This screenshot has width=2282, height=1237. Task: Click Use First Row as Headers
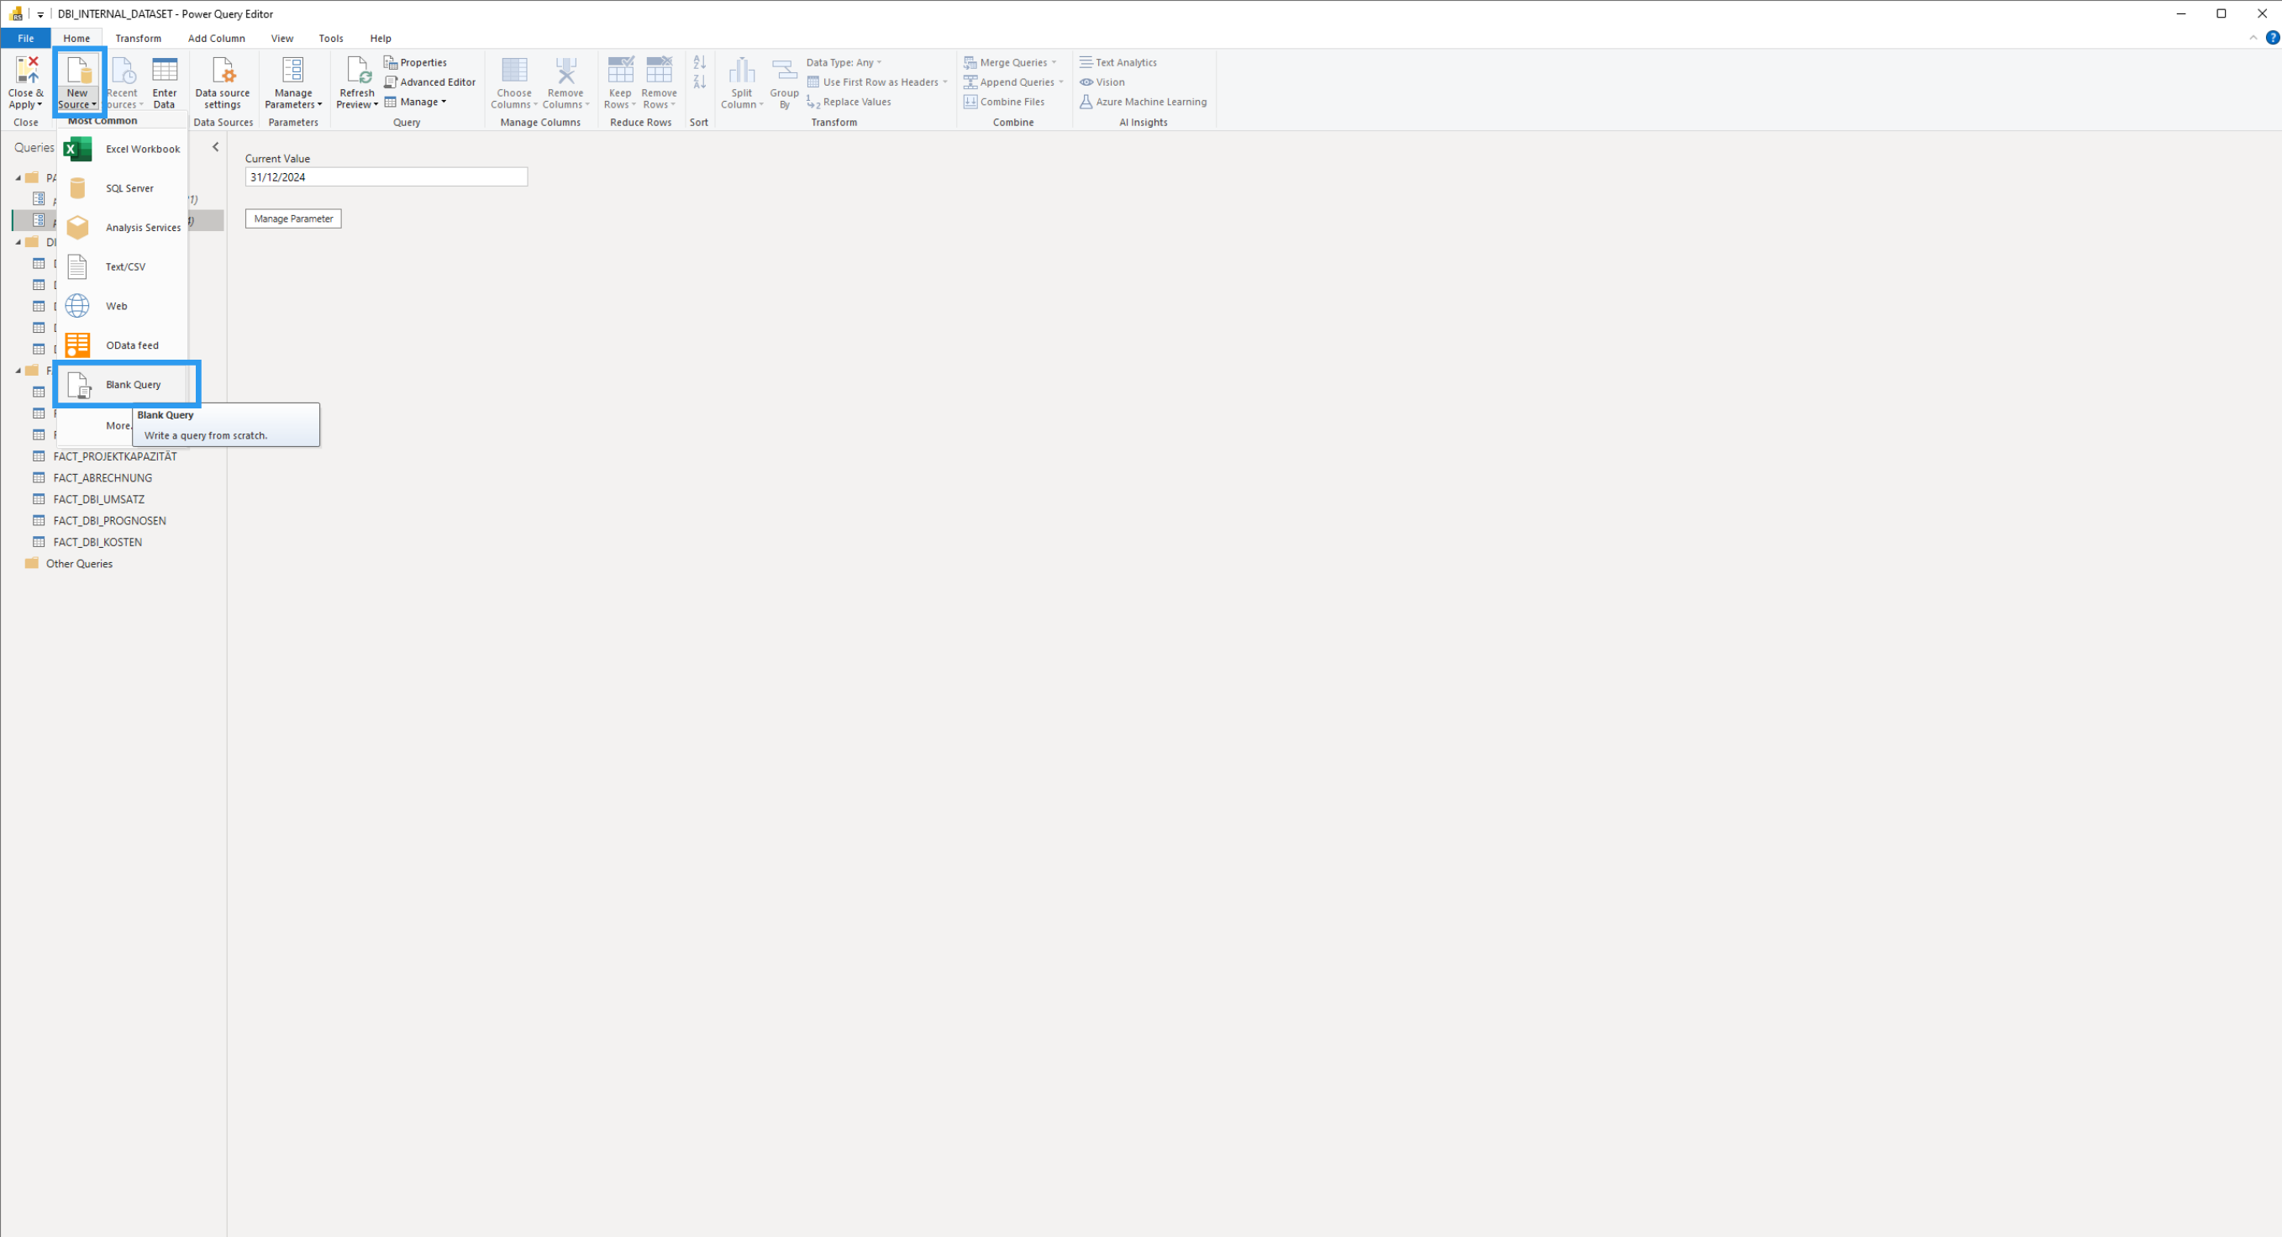[x=877, y=82]
